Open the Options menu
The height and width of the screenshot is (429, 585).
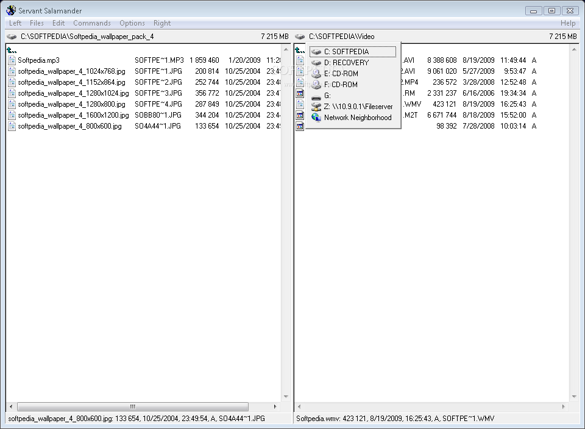[x=132, y=23]
